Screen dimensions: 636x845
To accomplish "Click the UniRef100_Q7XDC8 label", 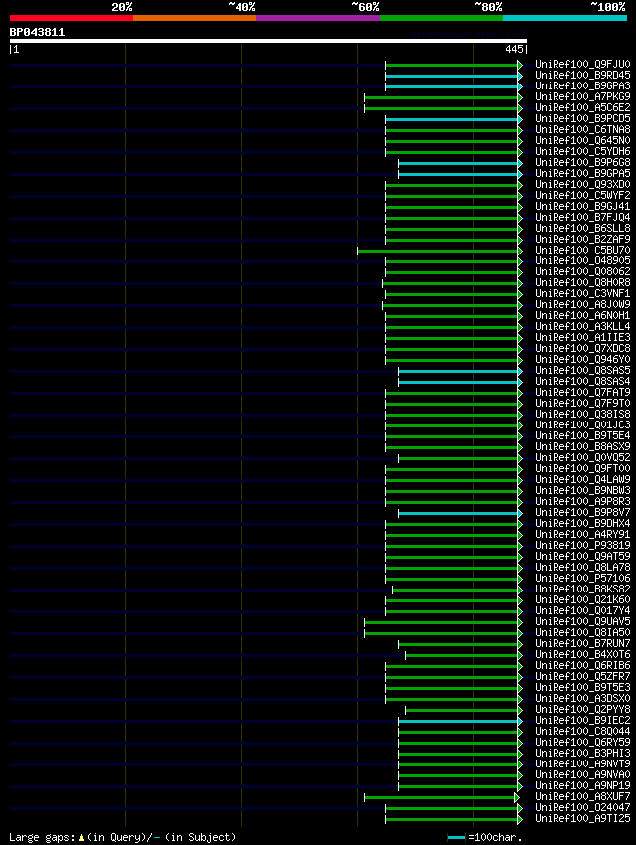I will 582,348.
